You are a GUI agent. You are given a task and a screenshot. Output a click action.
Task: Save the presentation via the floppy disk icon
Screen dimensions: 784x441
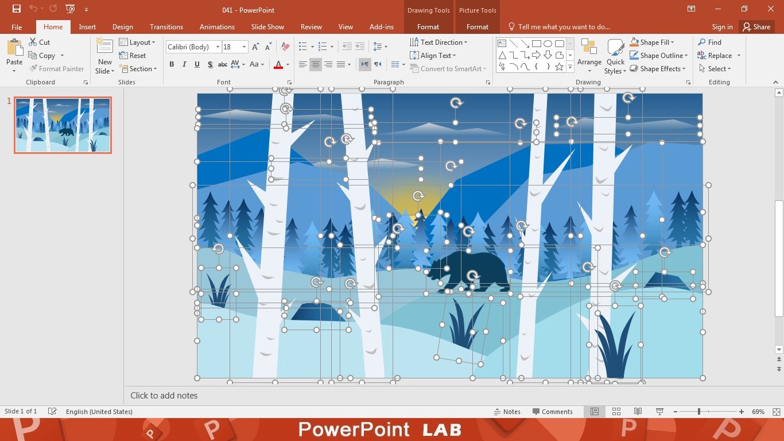(17, 9)
